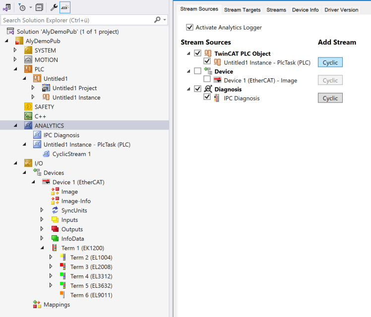The height and width of the screenshot is (317, 371).
Task: Expand the SYSTEM tree node
Action: click(15, 51)
